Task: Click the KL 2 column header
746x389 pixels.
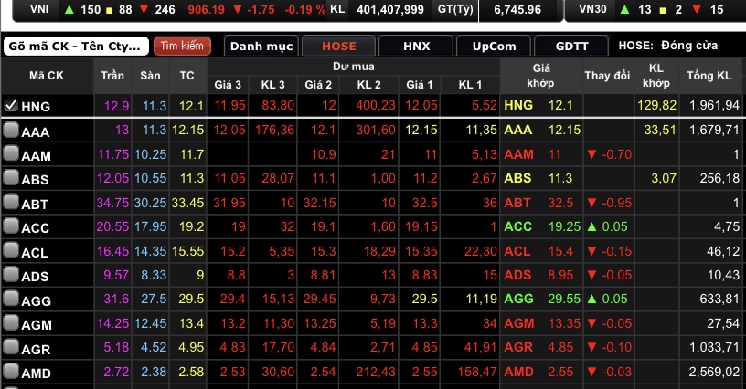Action: (x=368, y=85)
